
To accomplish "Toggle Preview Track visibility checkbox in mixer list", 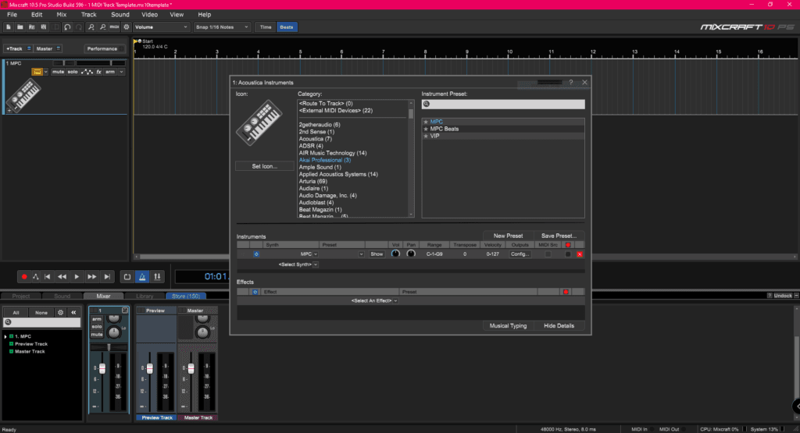I will (11, 344).
